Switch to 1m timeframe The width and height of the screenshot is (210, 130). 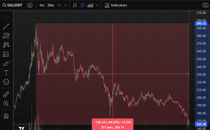pos(42,5)
